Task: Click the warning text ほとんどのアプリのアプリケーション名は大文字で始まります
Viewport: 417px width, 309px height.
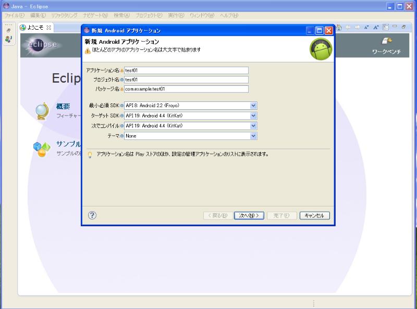Action: 146,50
